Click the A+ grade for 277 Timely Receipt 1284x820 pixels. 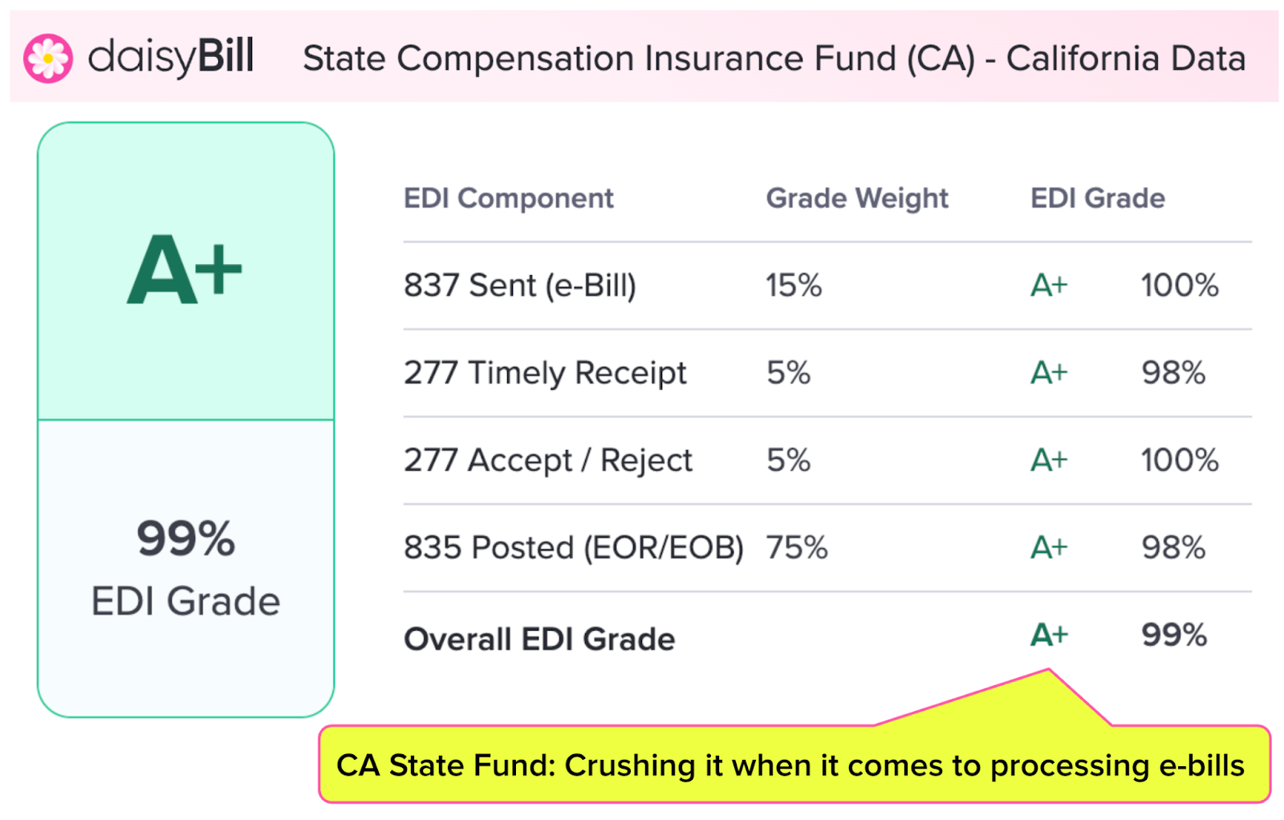pos(1049,373)
